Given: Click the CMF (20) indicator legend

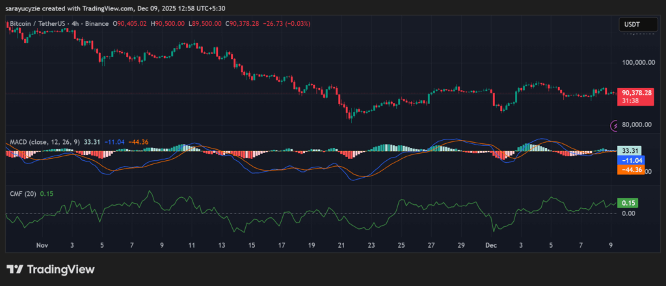Looking at the screenshot, I should 23,193.
